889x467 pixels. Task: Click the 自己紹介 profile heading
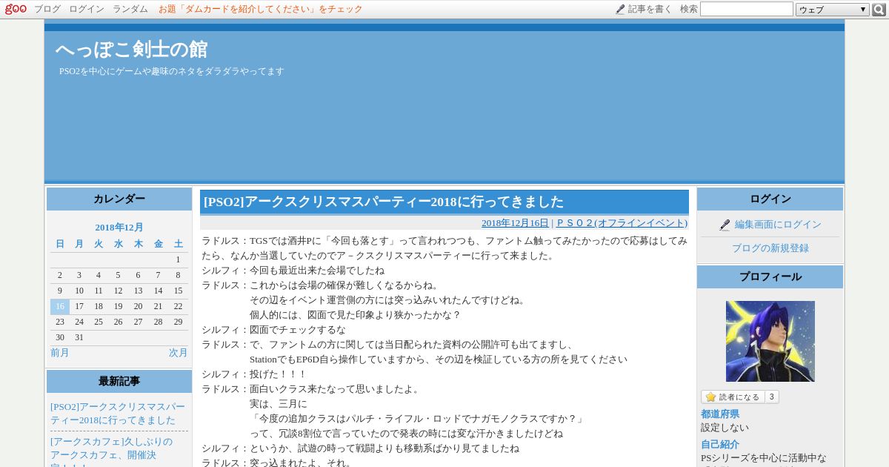pyautogui.click(x=720, y=445)
